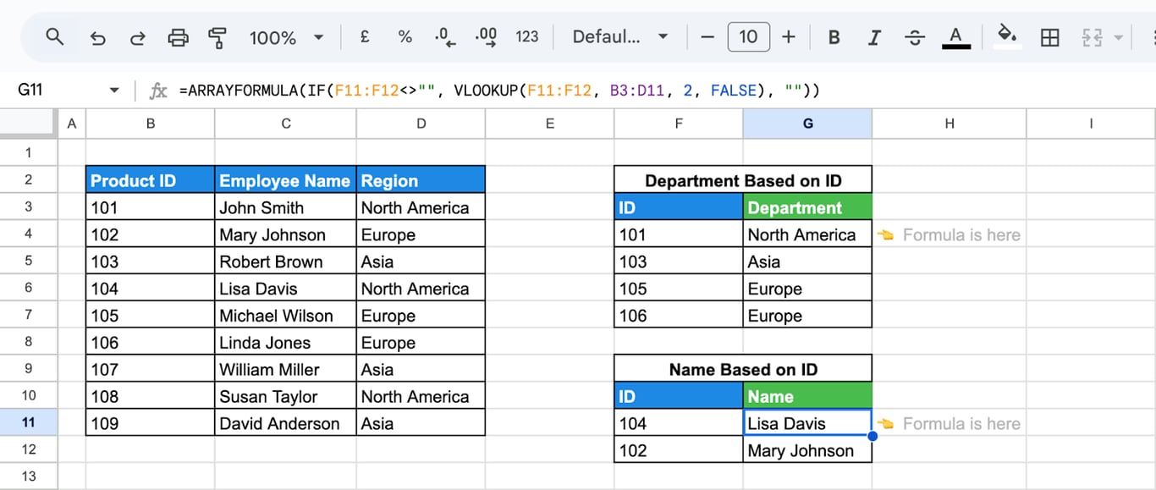The height and width of the screenshot is (490, 1156).
Task: Select the Lisa Davis result cell
Action: [807, 423]
